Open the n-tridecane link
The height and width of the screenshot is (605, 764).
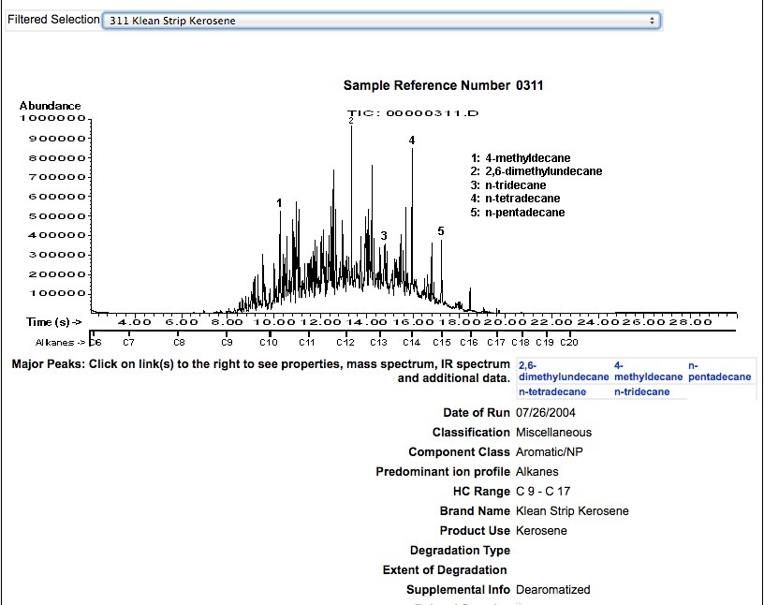point(641,391)
